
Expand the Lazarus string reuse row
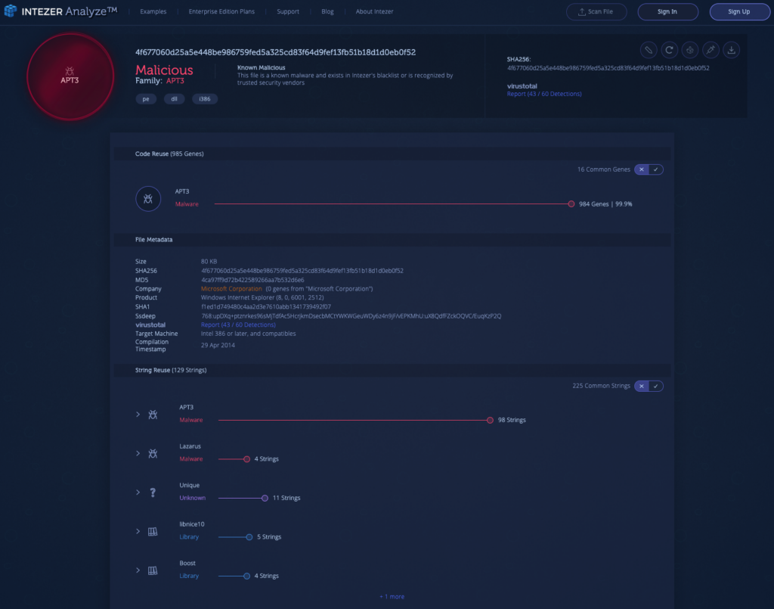pos(138,453)
